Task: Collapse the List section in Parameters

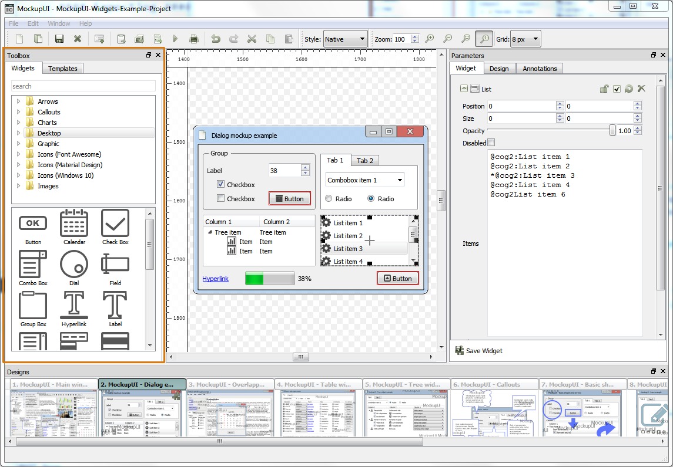Action: coord(464,89)
